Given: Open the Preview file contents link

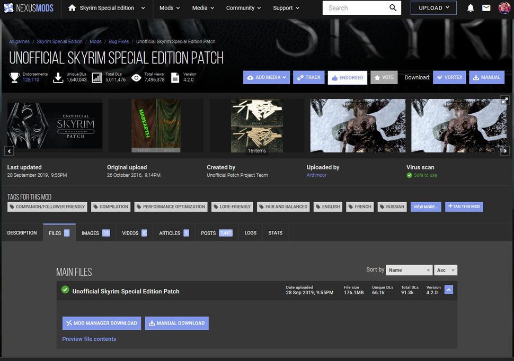Looking at the screenshot, I should pos(89,339).
